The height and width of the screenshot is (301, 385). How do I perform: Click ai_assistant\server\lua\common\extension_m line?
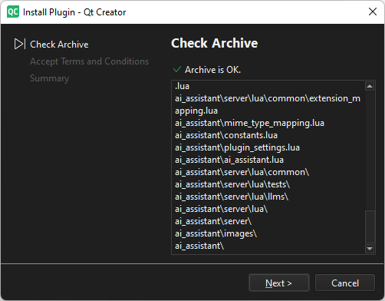point(268,98)
